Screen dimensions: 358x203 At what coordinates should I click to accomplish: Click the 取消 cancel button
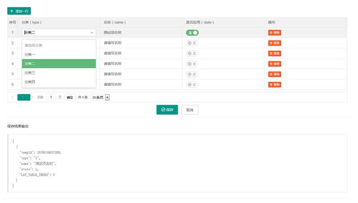point(190,110)
